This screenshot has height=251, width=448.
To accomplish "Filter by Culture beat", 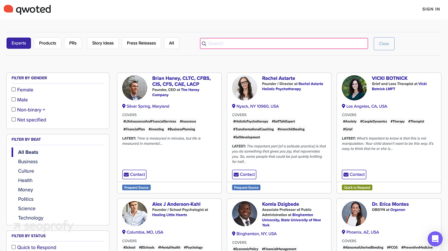I will point(26,171).
